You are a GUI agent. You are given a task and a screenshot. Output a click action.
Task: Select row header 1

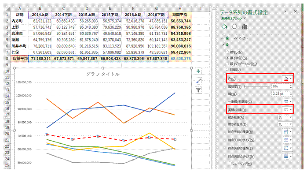7,15
